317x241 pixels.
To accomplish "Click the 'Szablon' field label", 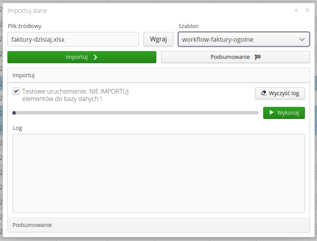I will click(x=188, y=26).
